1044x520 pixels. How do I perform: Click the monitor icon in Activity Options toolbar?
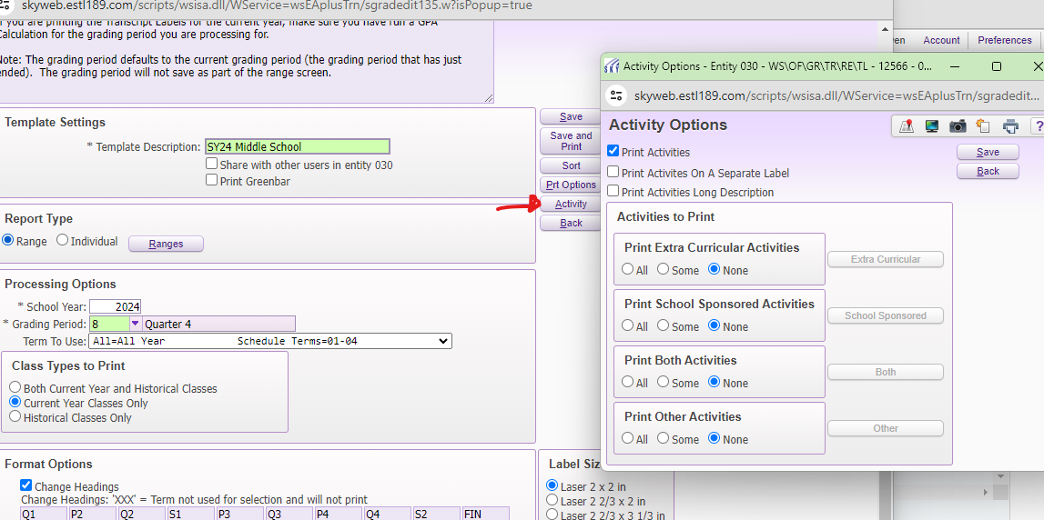932,126
